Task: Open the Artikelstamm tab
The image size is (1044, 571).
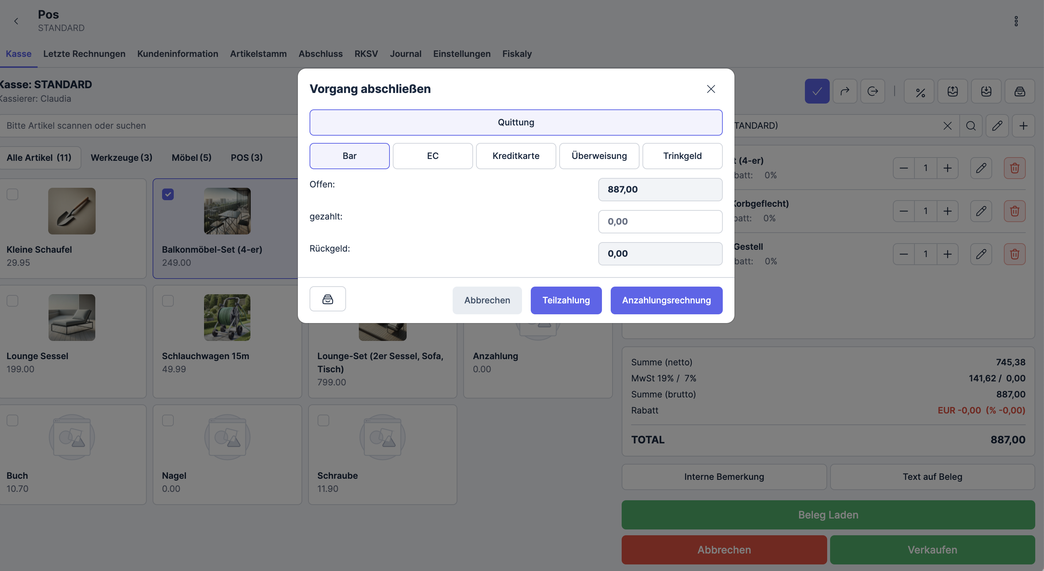Action: coord(258,54)
